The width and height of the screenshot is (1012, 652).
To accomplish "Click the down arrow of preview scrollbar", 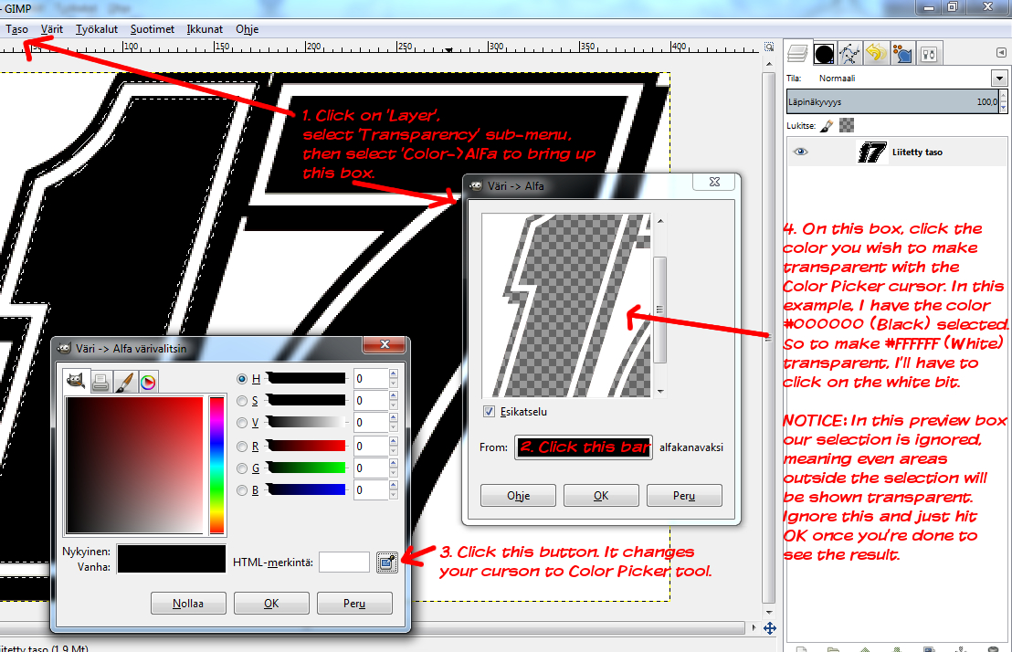I will click(x=659, y=391).
